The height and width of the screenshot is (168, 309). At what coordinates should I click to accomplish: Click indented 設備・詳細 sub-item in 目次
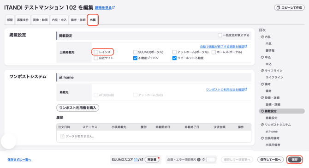273,104
